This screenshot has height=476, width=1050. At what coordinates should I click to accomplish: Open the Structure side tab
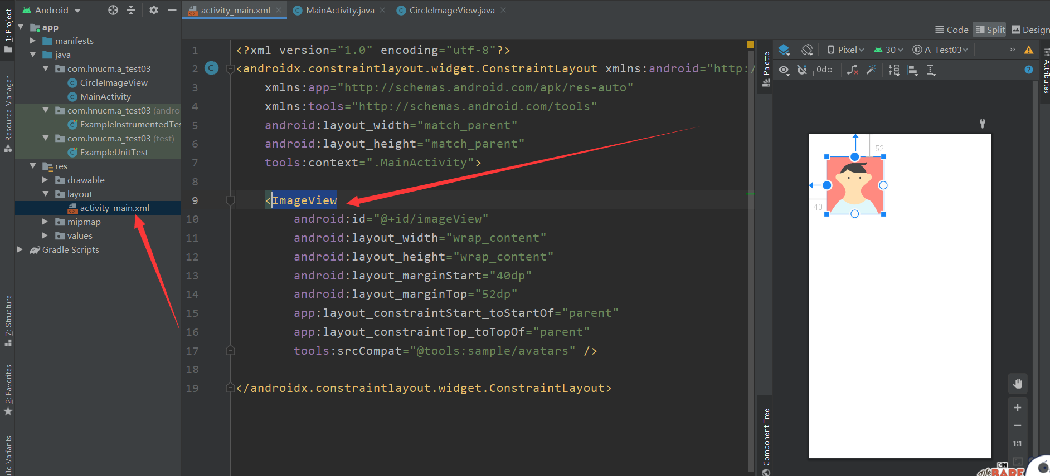(8, 321)
